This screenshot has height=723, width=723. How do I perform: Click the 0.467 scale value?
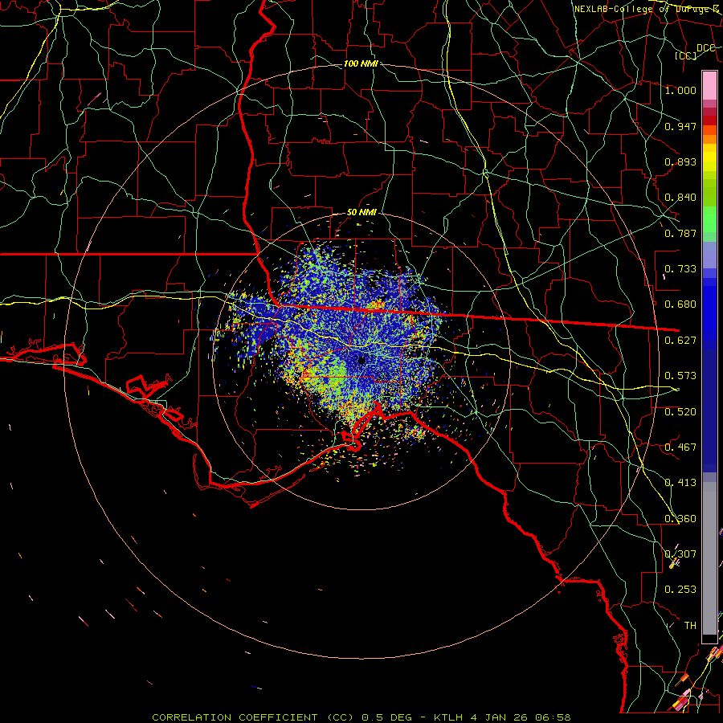point(680,447)
